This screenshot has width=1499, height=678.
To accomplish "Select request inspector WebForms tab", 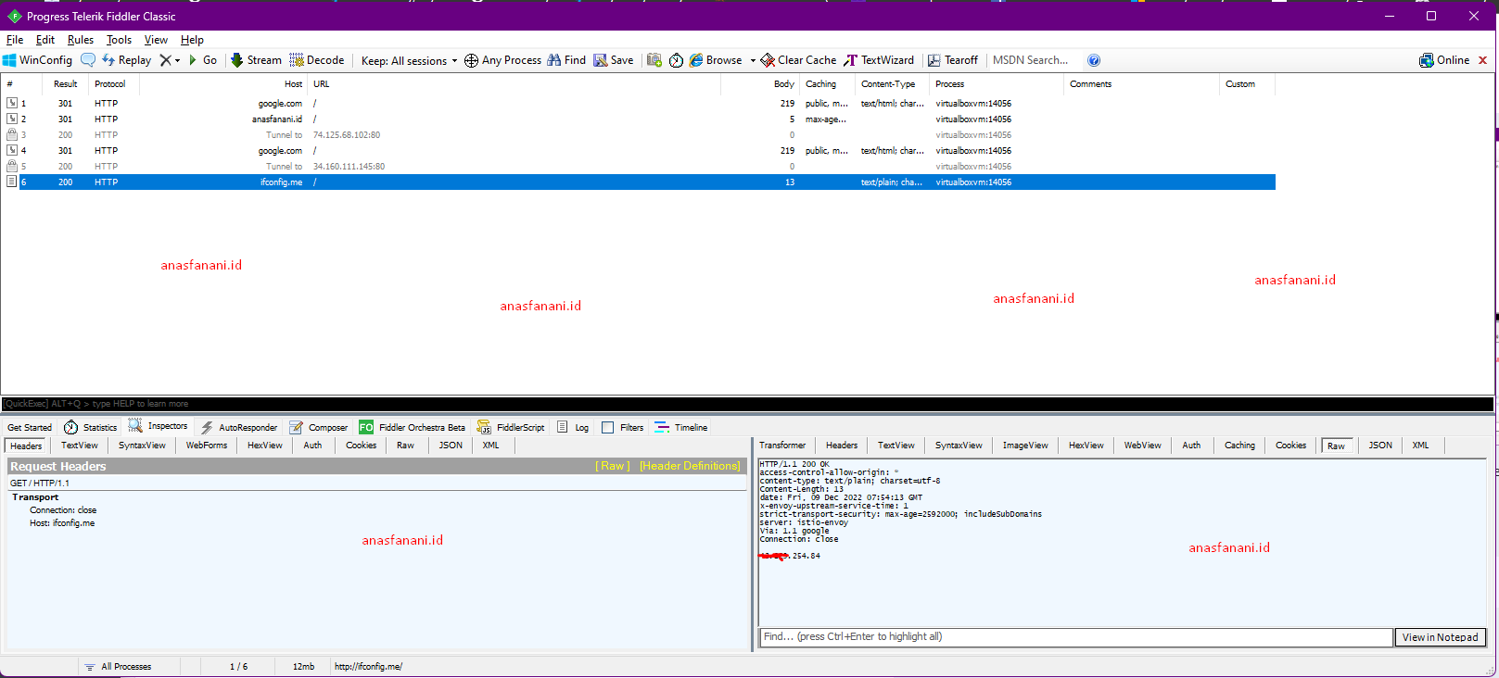I will click(207, 446).
